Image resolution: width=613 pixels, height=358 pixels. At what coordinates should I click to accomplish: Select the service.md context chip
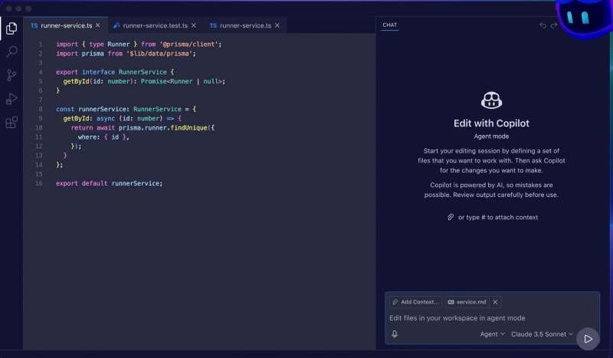tap(467, 302)
